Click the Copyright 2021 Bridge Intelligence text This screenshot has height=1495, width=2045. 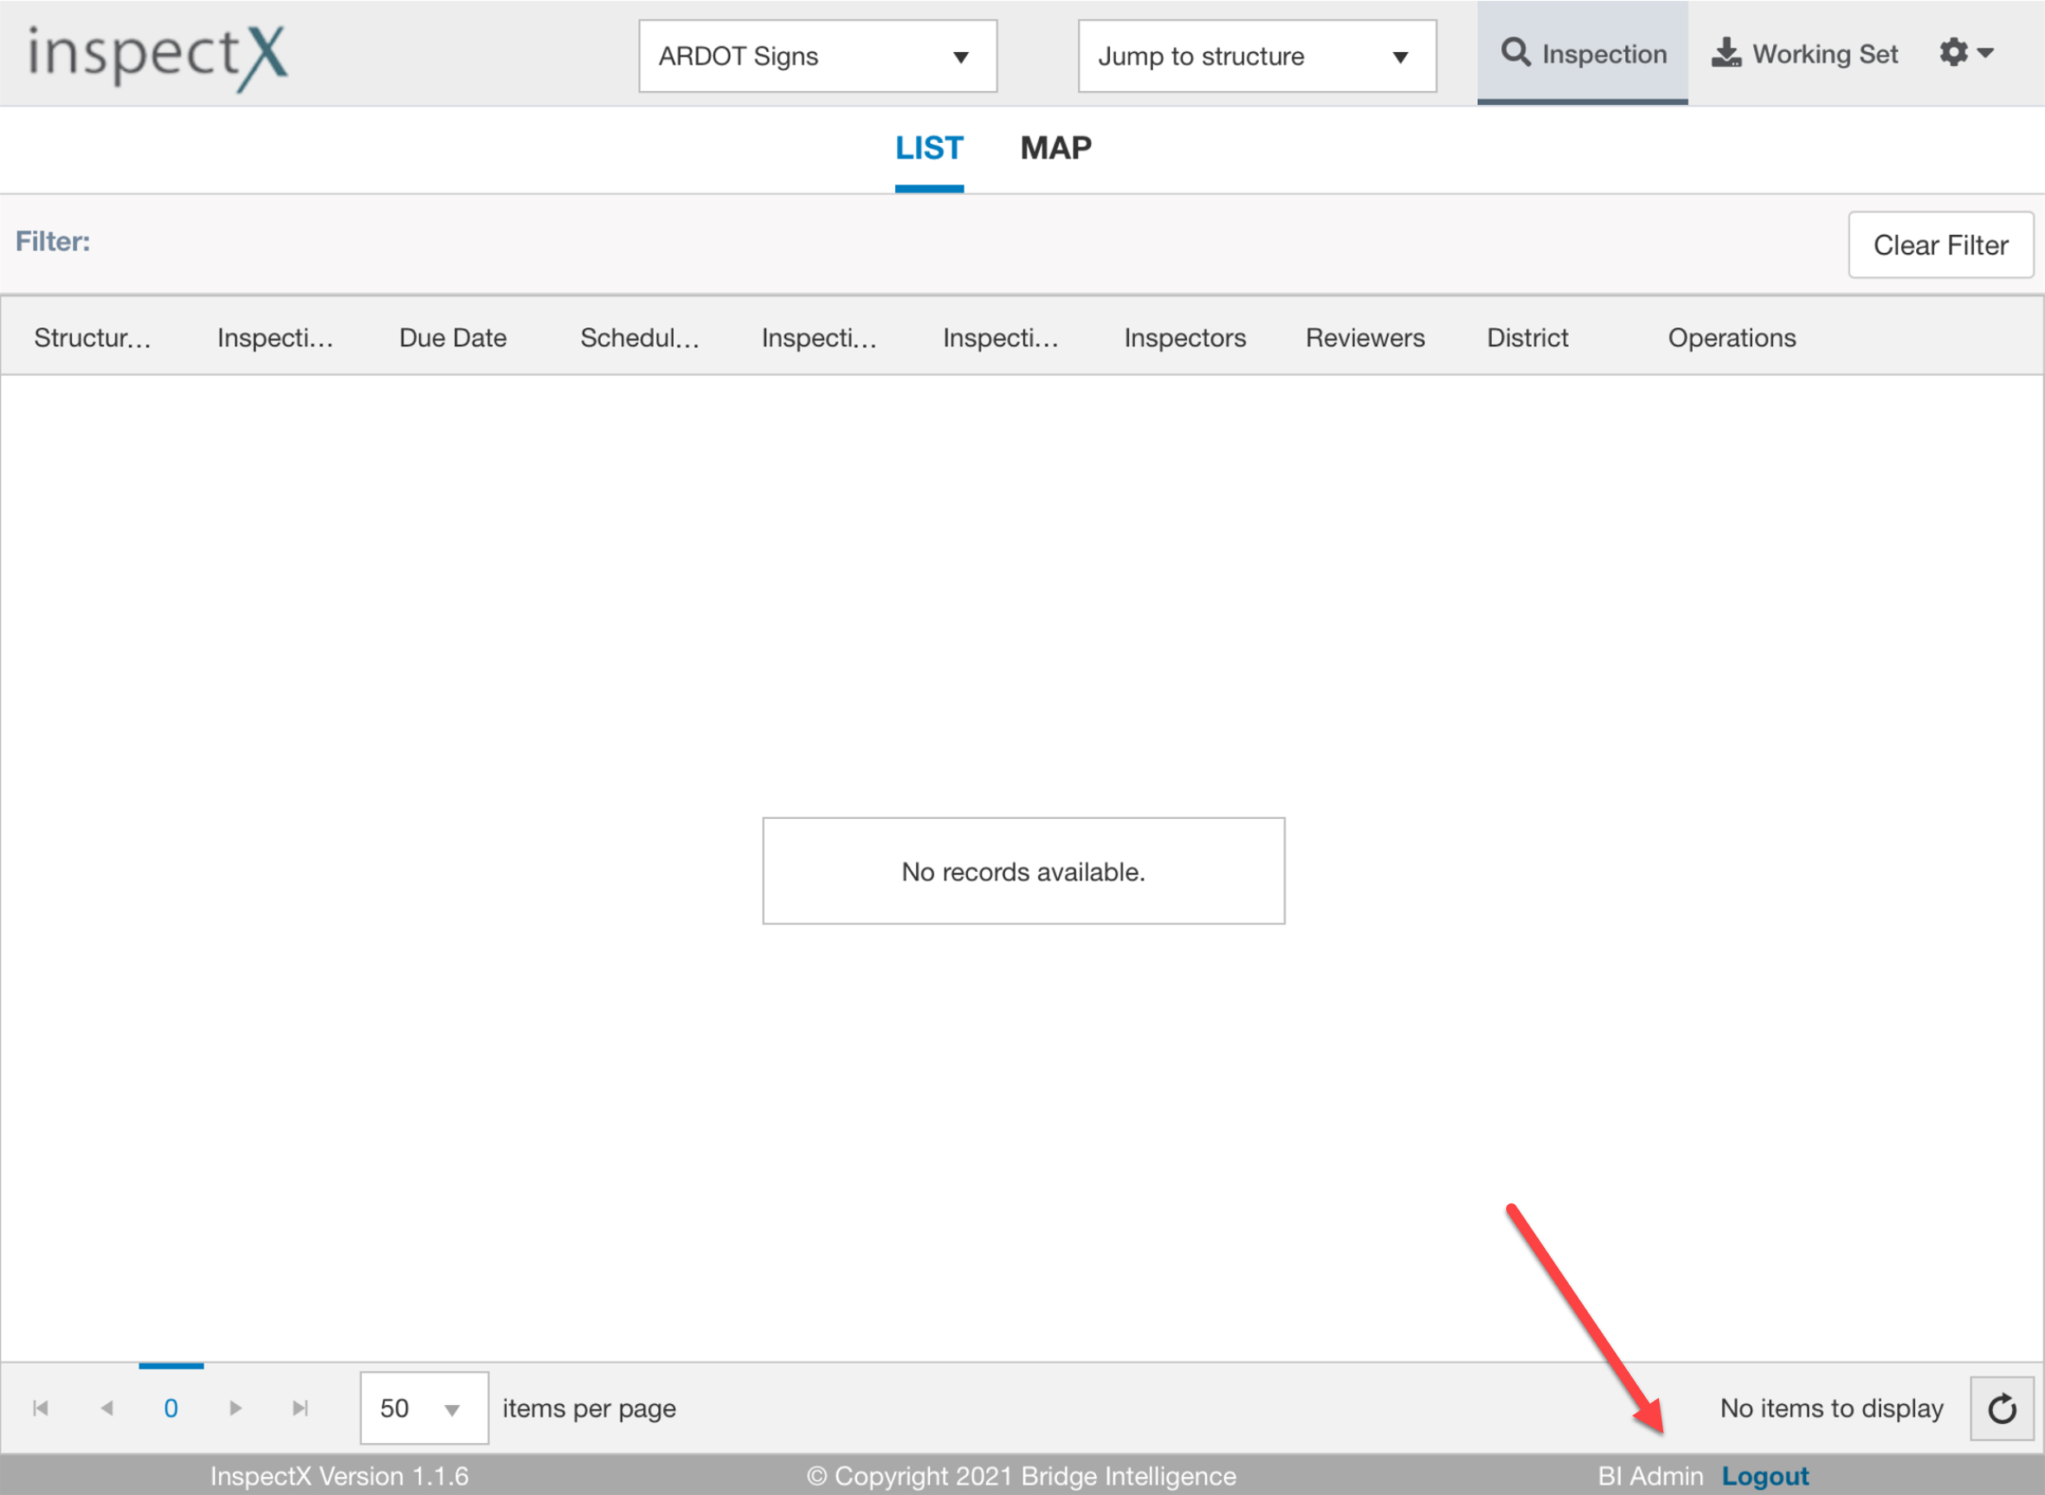click(x=1021, y=1476)
